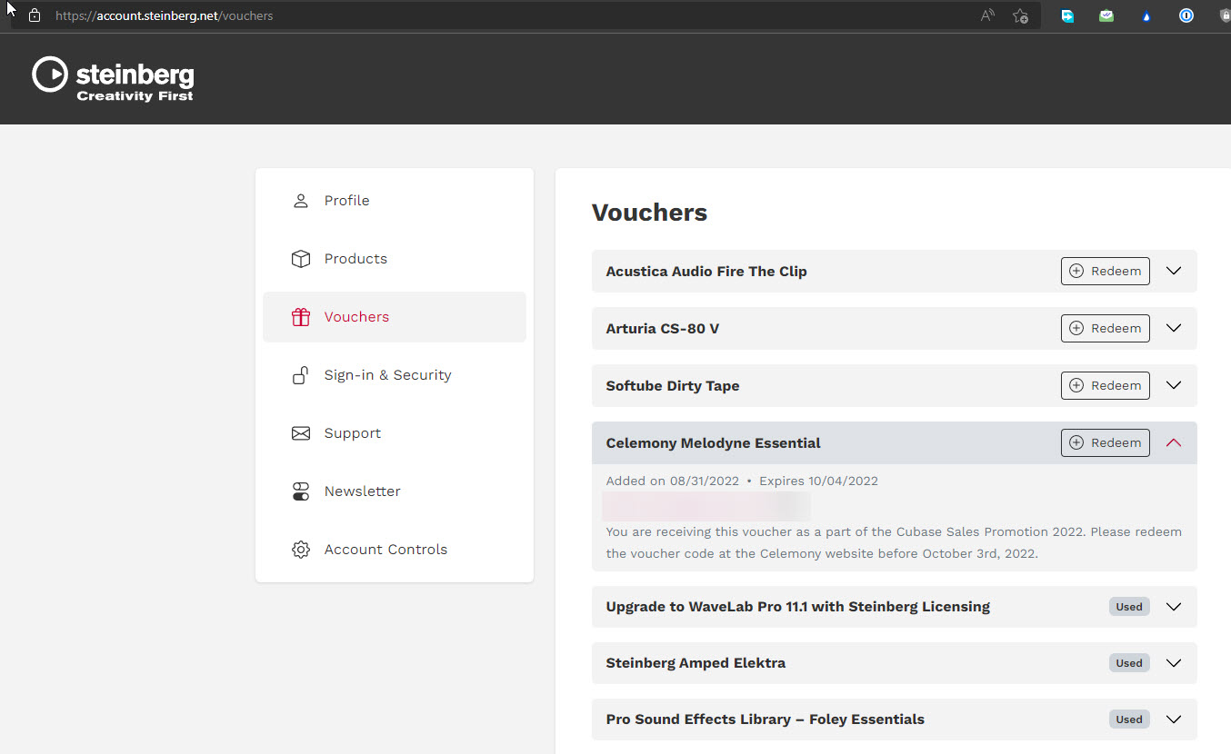Redeem the Softube Dirty Tape voucher
The image size is (1231, 754).
pos(1105,385)
